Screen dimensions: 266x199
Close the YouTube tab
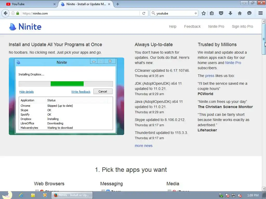coord(55,4)
